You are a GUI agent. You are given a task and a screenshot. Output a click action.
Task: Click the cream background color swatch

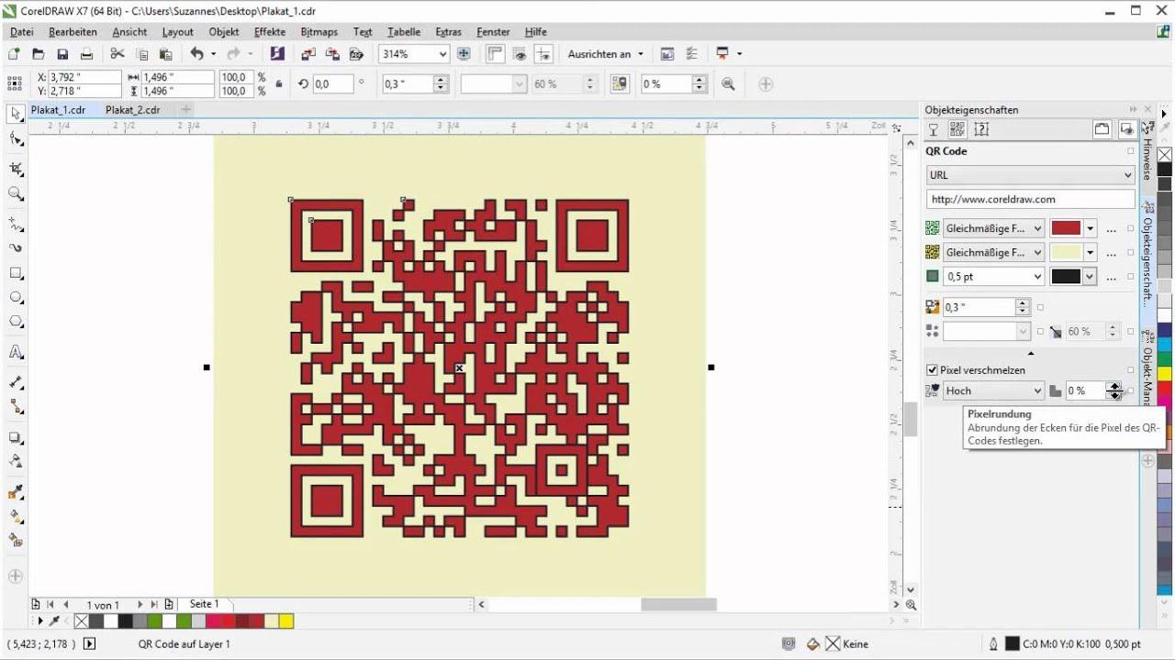pos(1066,252)
